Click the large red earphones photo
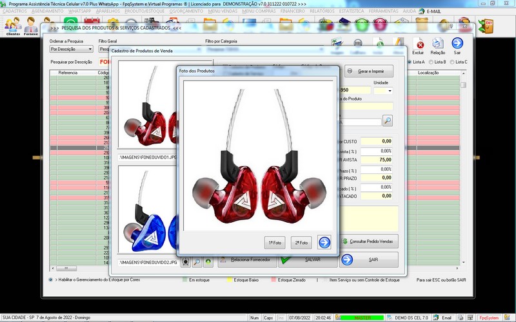 tap(258, 156)
